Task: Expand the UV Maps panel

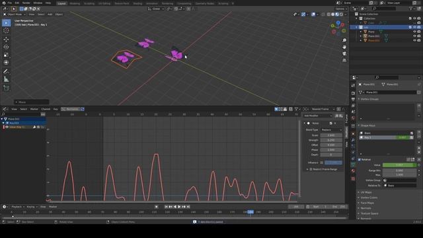Action: [x=366, y=192]
